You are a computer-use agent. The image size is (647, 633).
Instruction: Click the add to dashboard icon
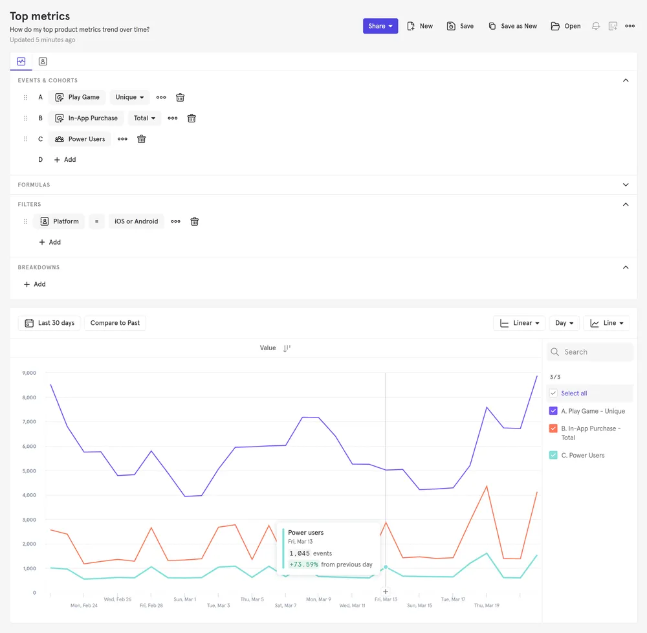click(x=613, y=26)
